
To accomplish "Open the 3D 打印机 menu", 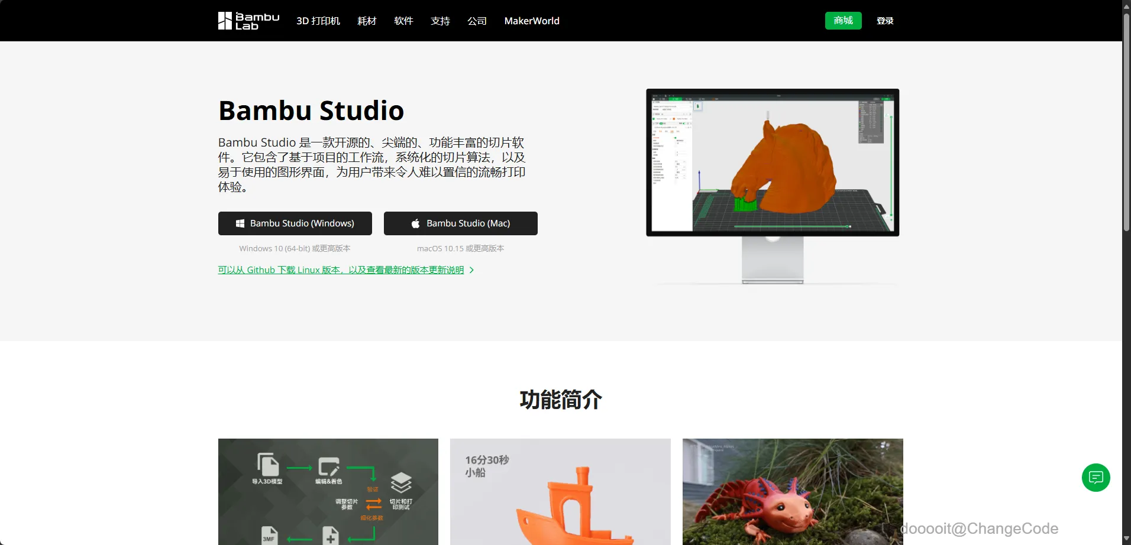I will (318, 21).
